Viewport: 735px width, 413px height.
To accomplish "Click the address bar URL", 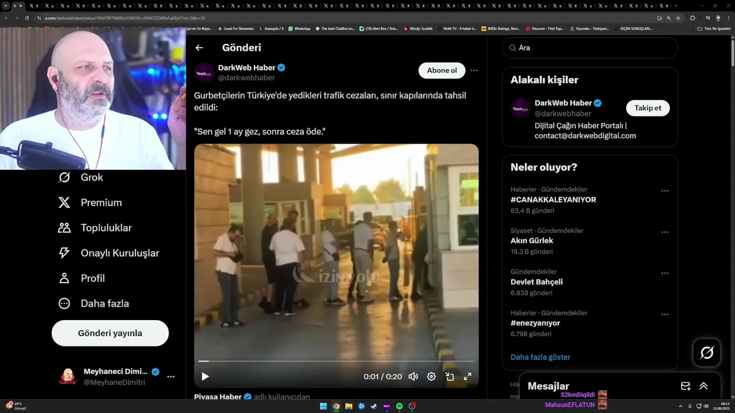I will [125, 18].
